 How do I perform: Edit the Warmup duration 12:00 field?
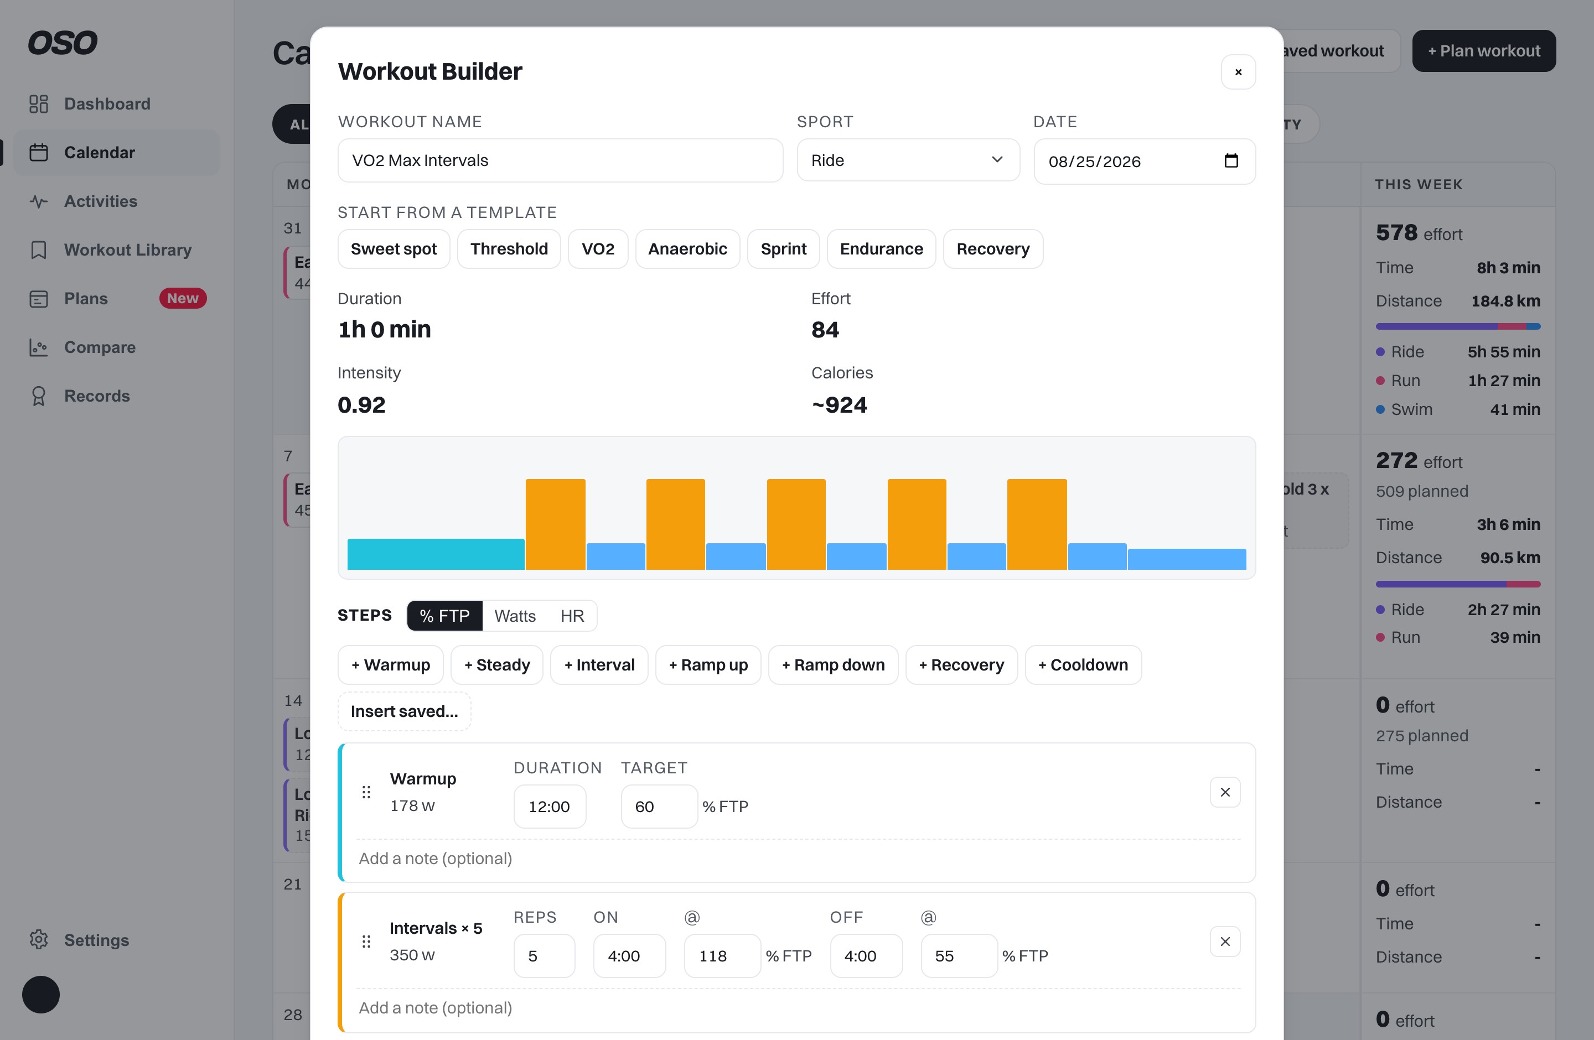(x=550, y=807)
